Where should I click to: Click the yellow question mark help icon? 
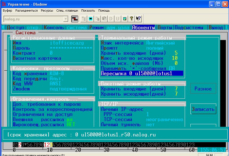point(132,19)
